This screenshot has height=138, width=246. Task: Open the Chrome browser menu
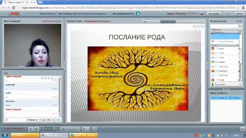pos(243,8)
